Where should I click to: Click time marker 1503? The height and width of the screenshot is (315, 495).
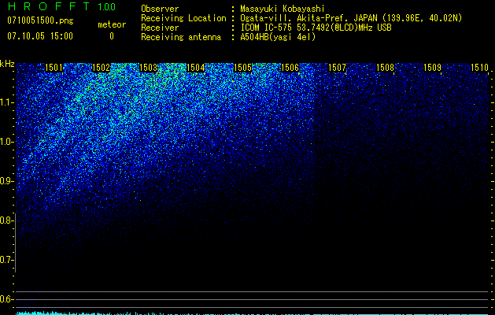pyautogui.click(x=148, y=68)
